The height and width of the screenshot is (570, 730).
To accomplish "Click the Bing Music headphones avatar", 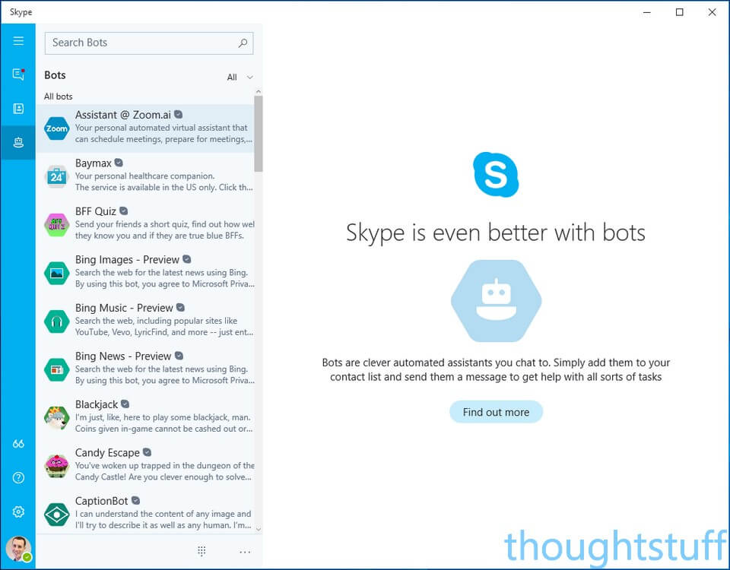I will (x=57, y=321).
